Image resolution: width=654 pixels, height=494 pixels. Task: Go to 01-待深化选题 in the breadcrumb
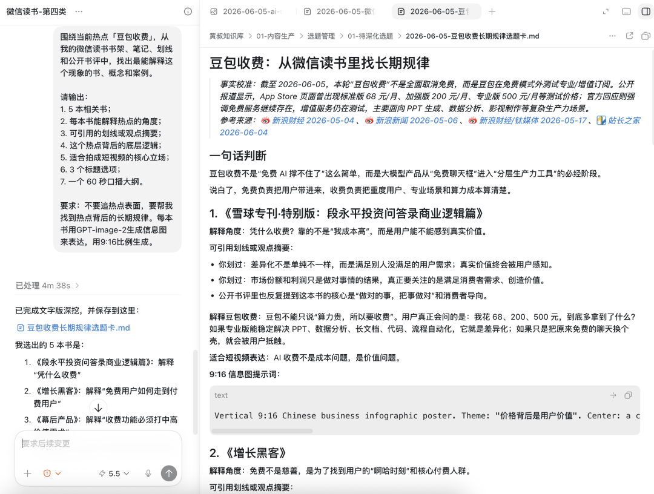coord(371,36)
